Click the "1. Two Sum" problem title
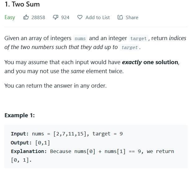The width and height of the screenshot is (192, 170). tap(22, 4)
